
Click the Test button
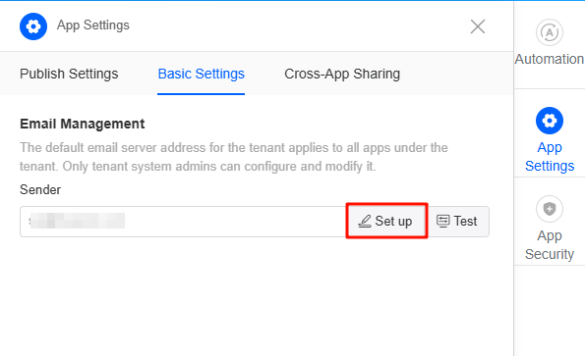458,222
